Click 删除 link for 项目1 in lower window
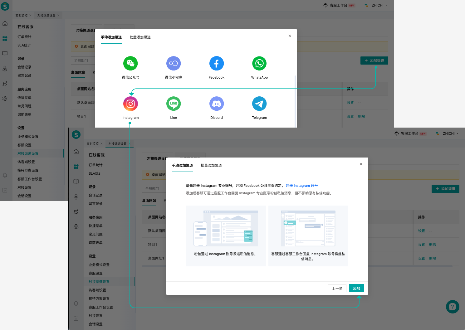The width and height of the screenshot is (465, 330). (432, 245)
